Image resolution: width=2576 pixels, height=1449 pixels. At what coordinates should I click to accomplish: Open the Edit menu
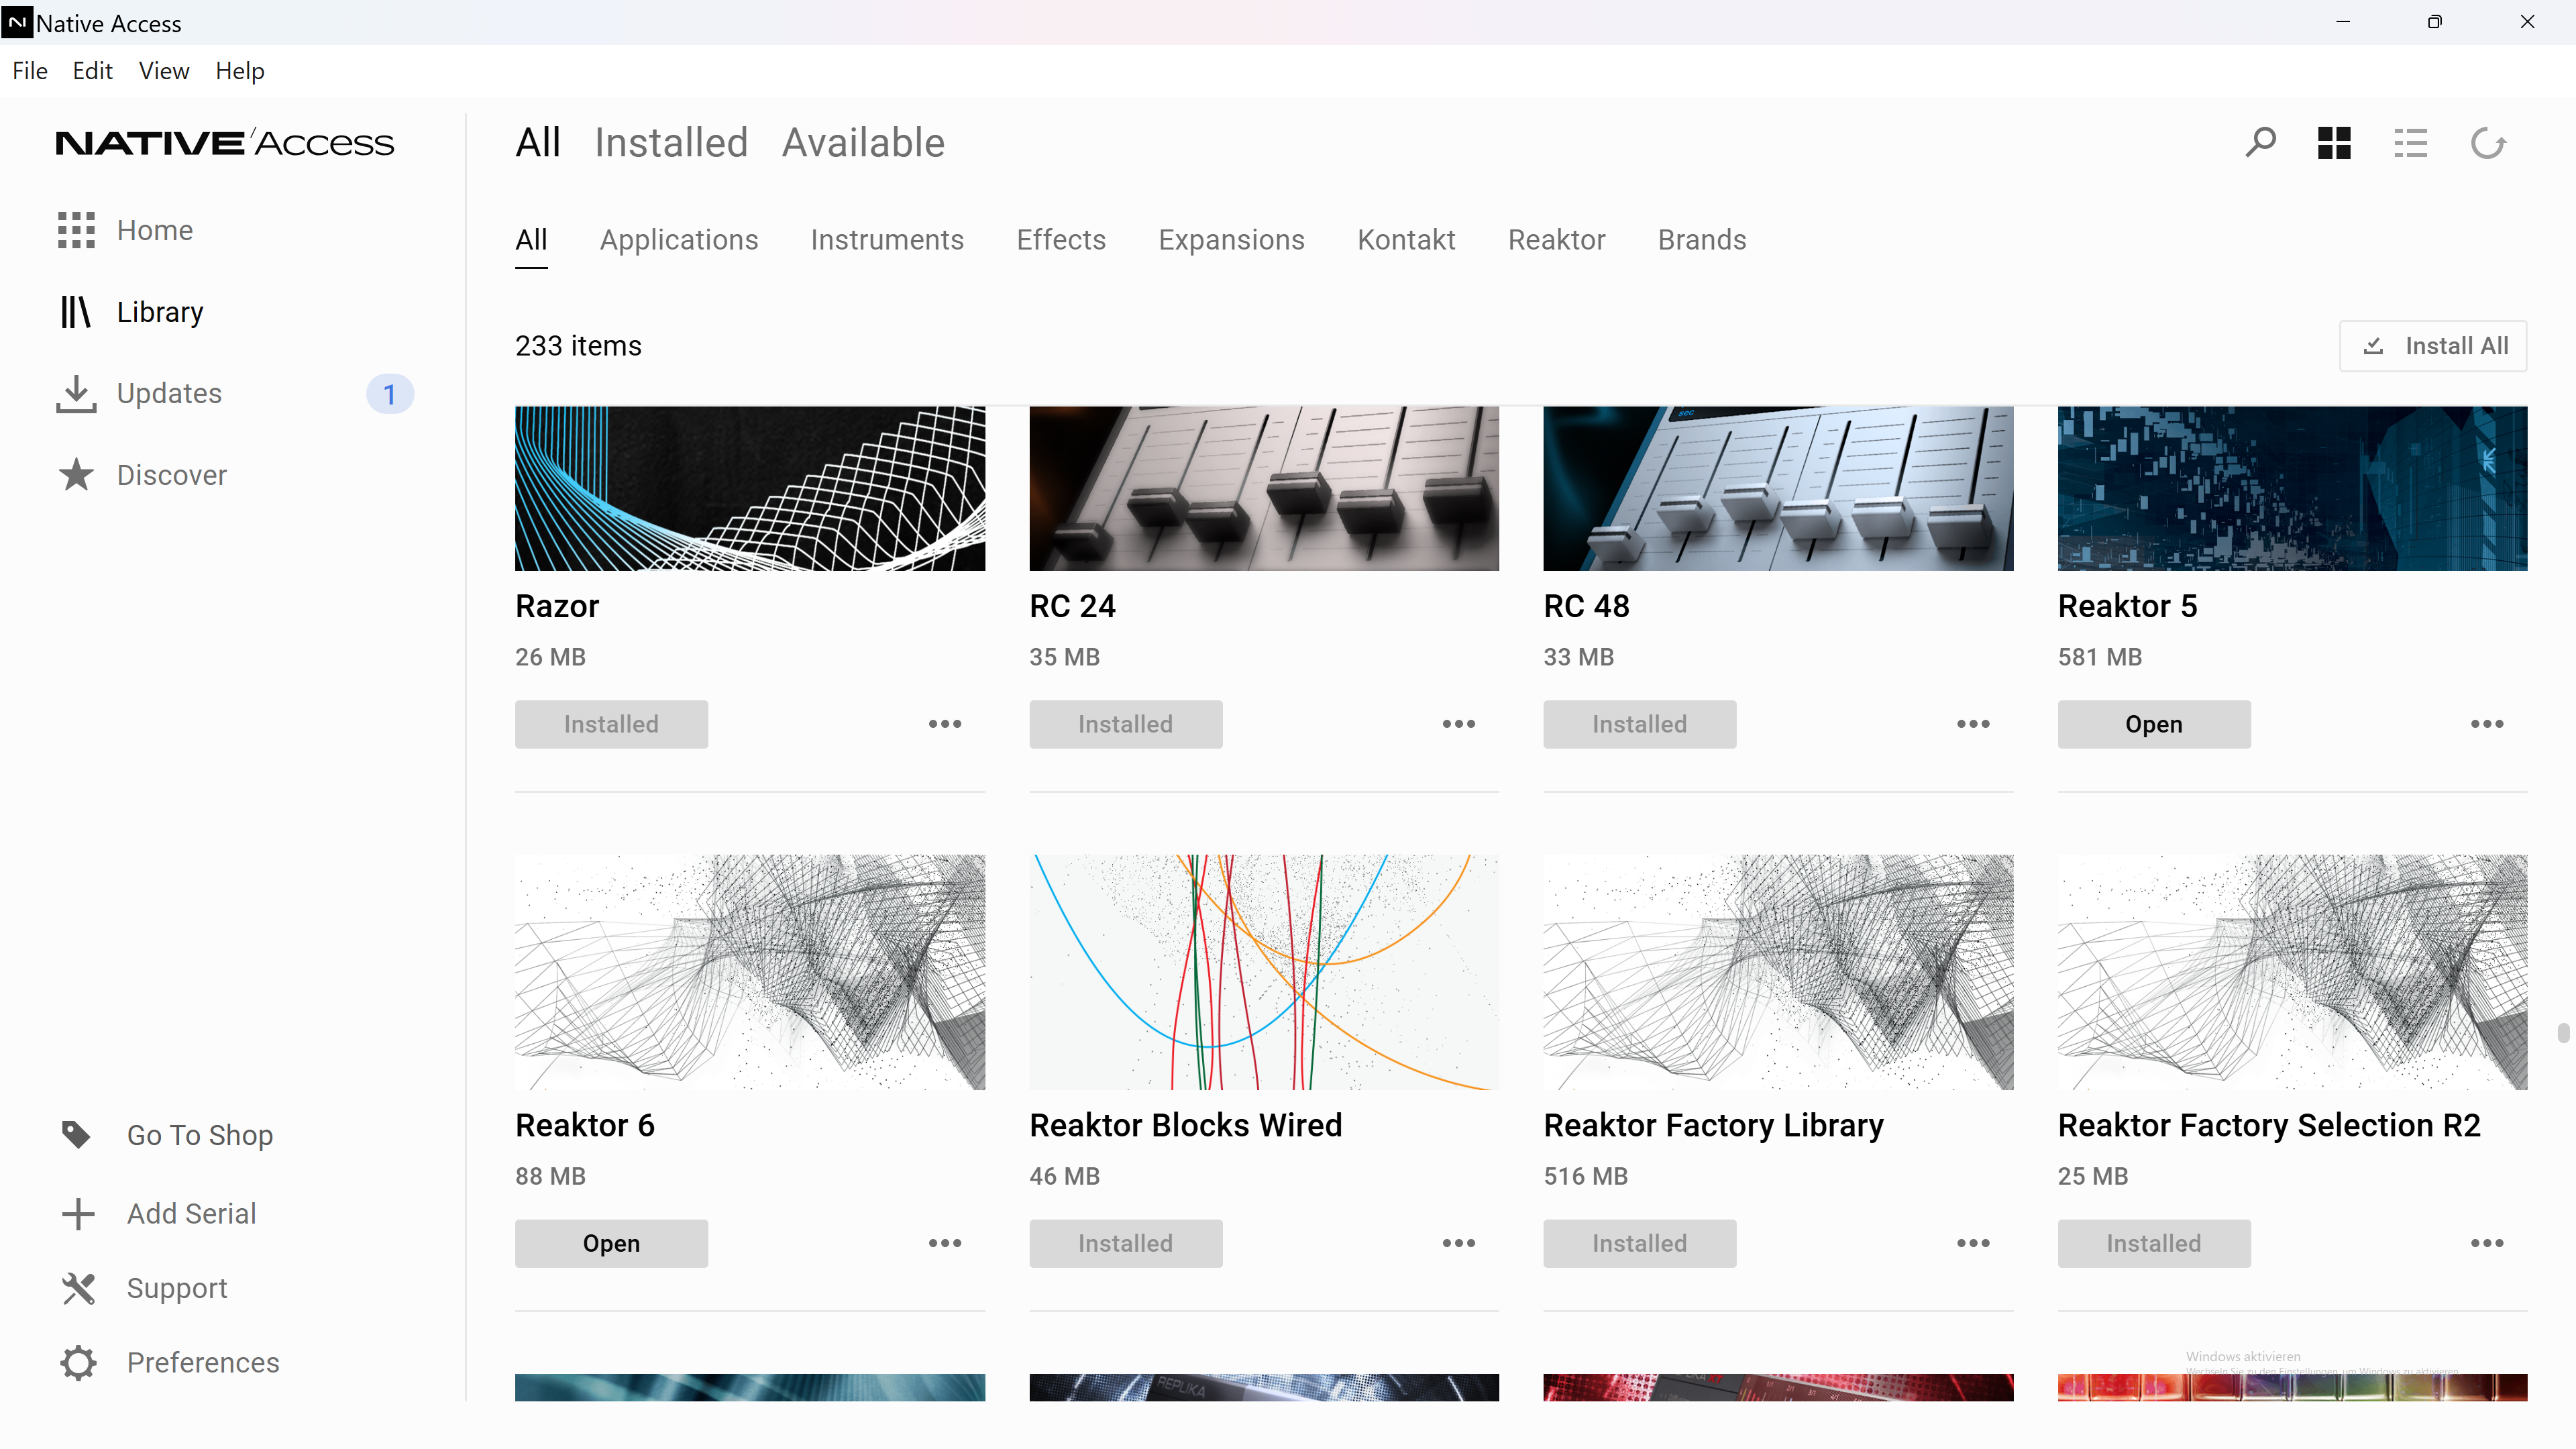(92, 71)
